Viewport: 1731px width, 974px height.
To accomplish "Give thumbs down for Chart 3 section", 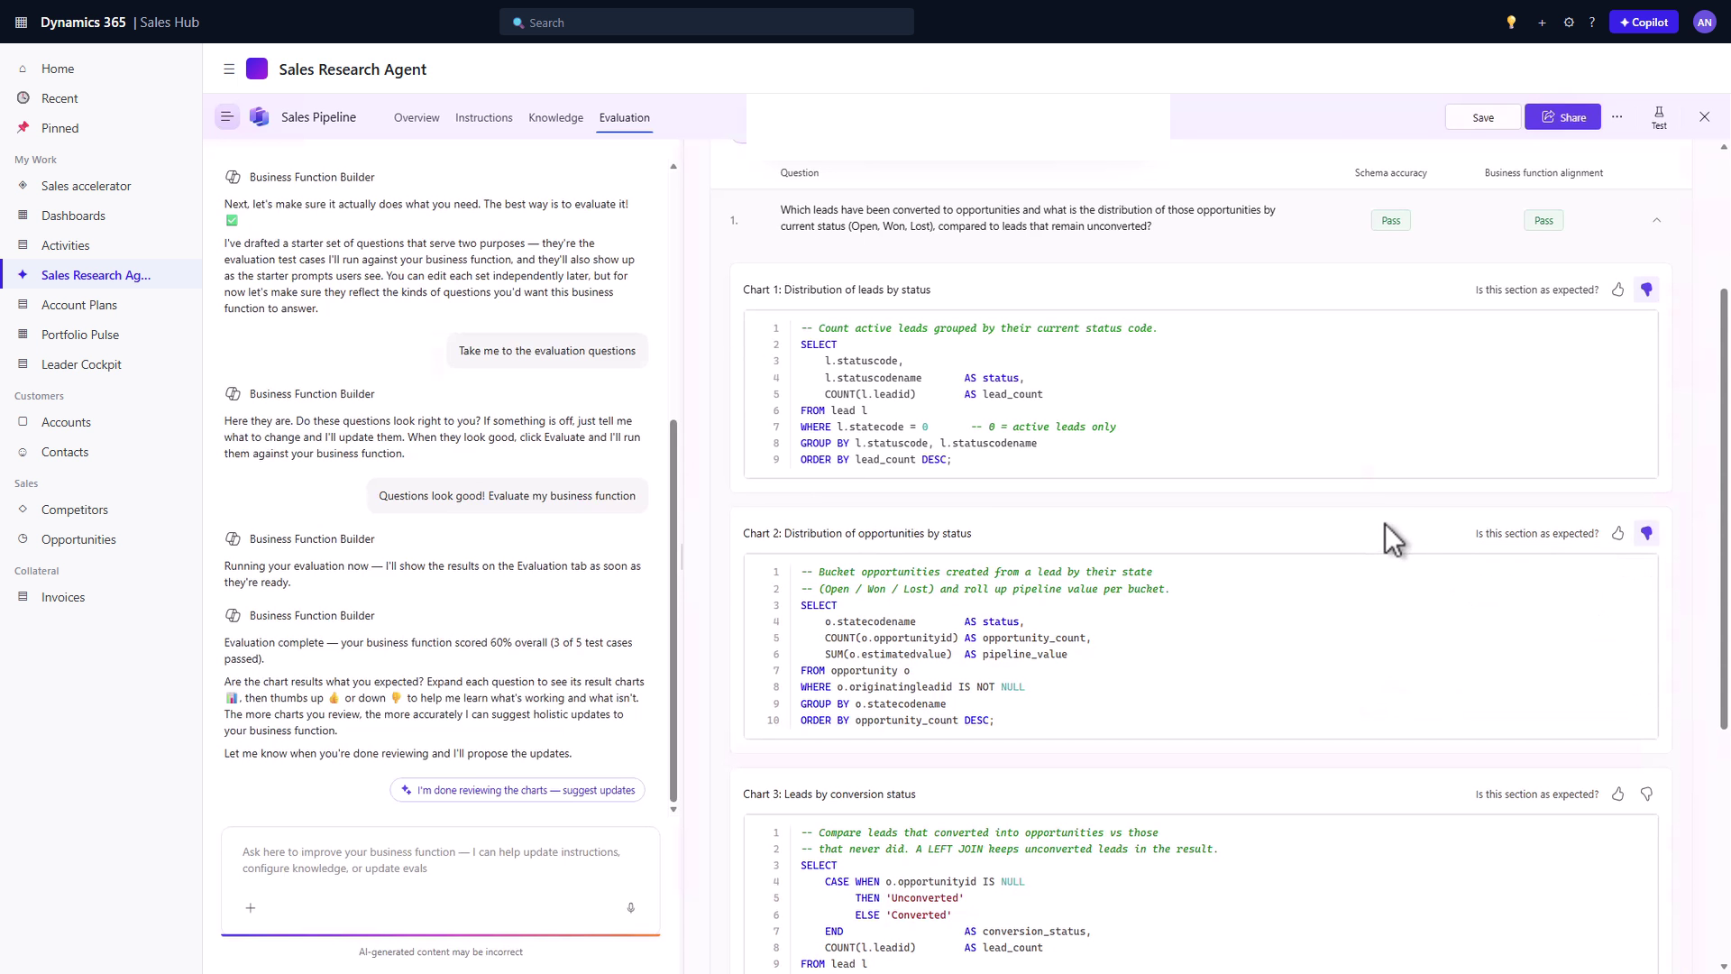I will pos(1647,795).
